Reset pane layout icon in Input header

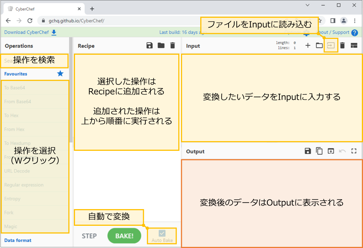(354, 46)
